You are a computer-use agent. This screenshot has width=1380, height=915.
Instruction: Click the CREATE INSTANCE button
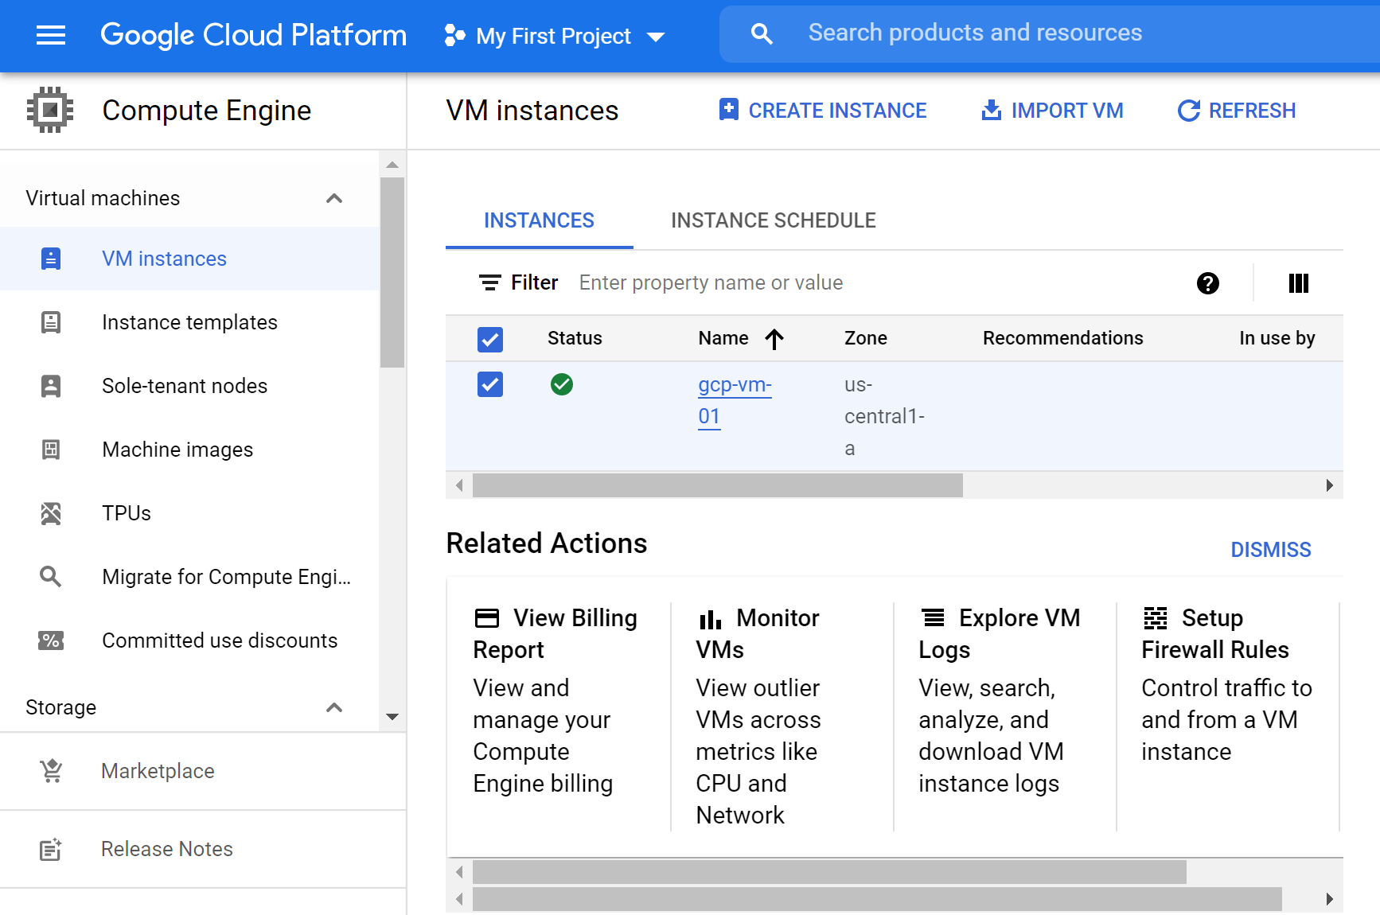point(822,111)
